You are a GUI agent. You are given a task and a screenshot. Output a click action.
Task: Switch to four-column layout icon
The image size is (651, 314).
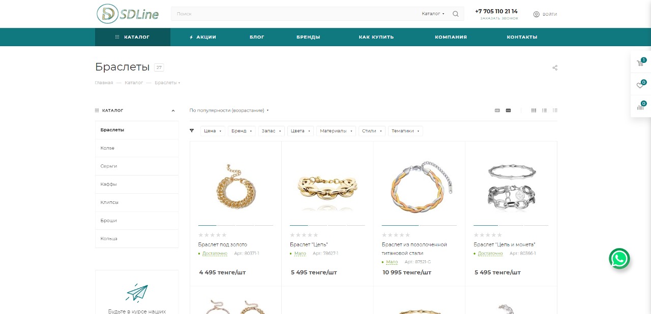[508, 110]
